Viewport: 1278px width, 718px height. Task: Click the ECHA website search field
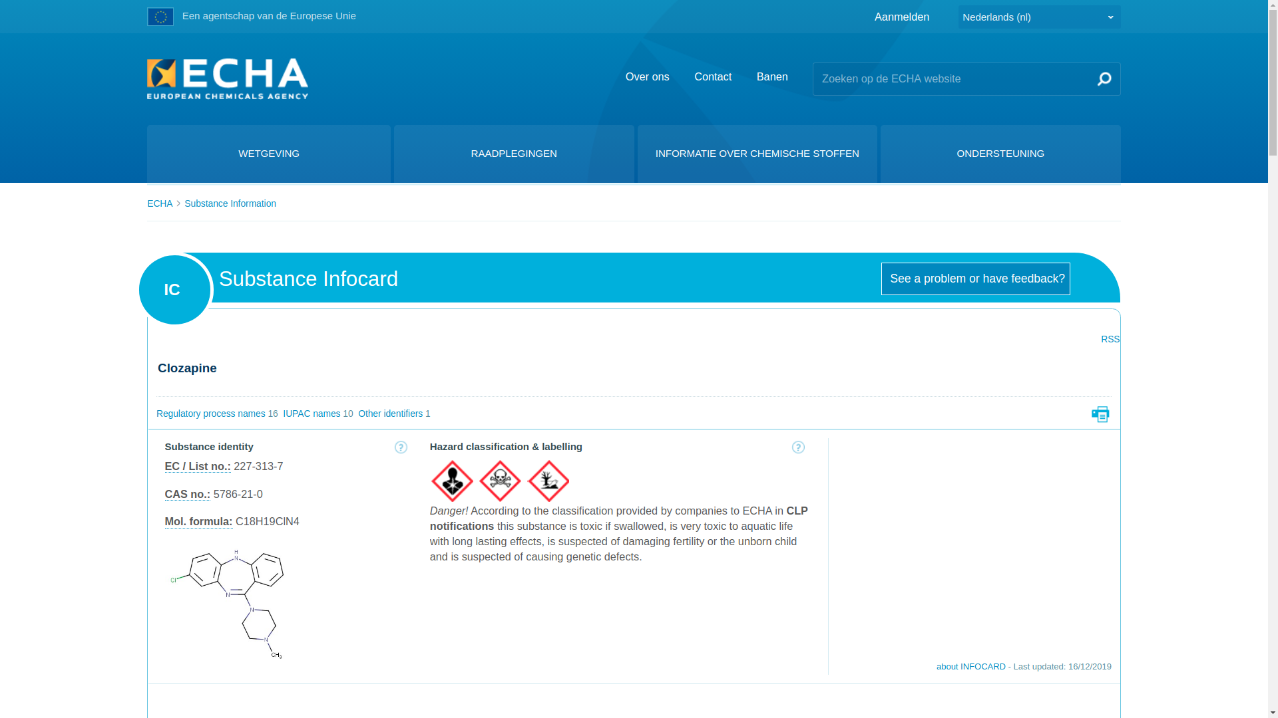pyautogui.click(x=951, y=79)
